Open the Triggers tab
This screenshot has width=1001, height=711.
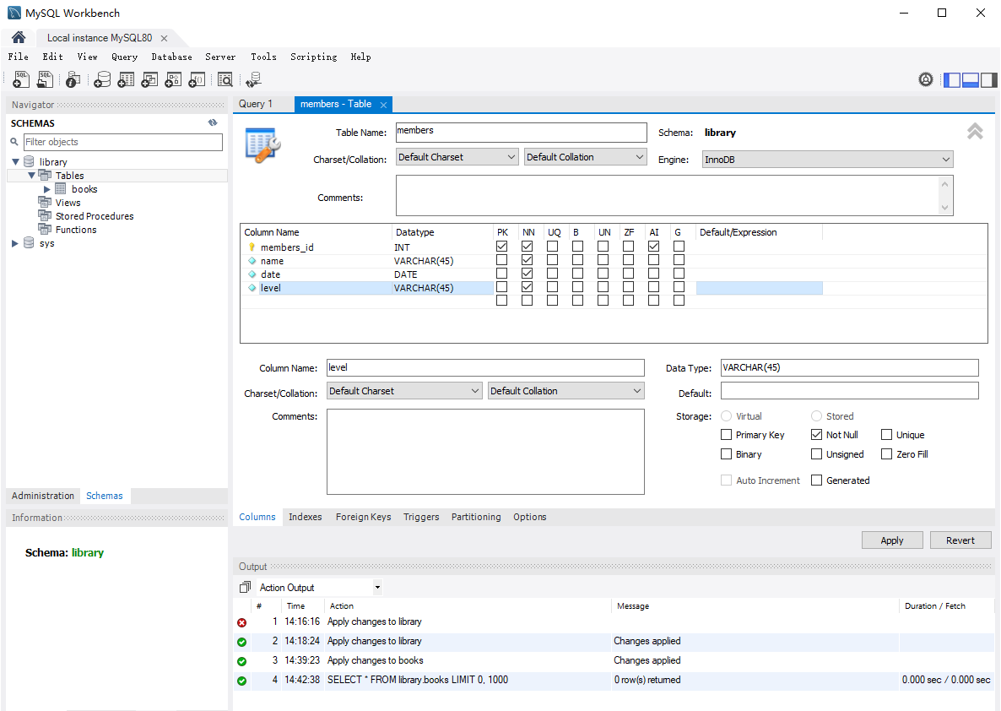coord(421,517)
